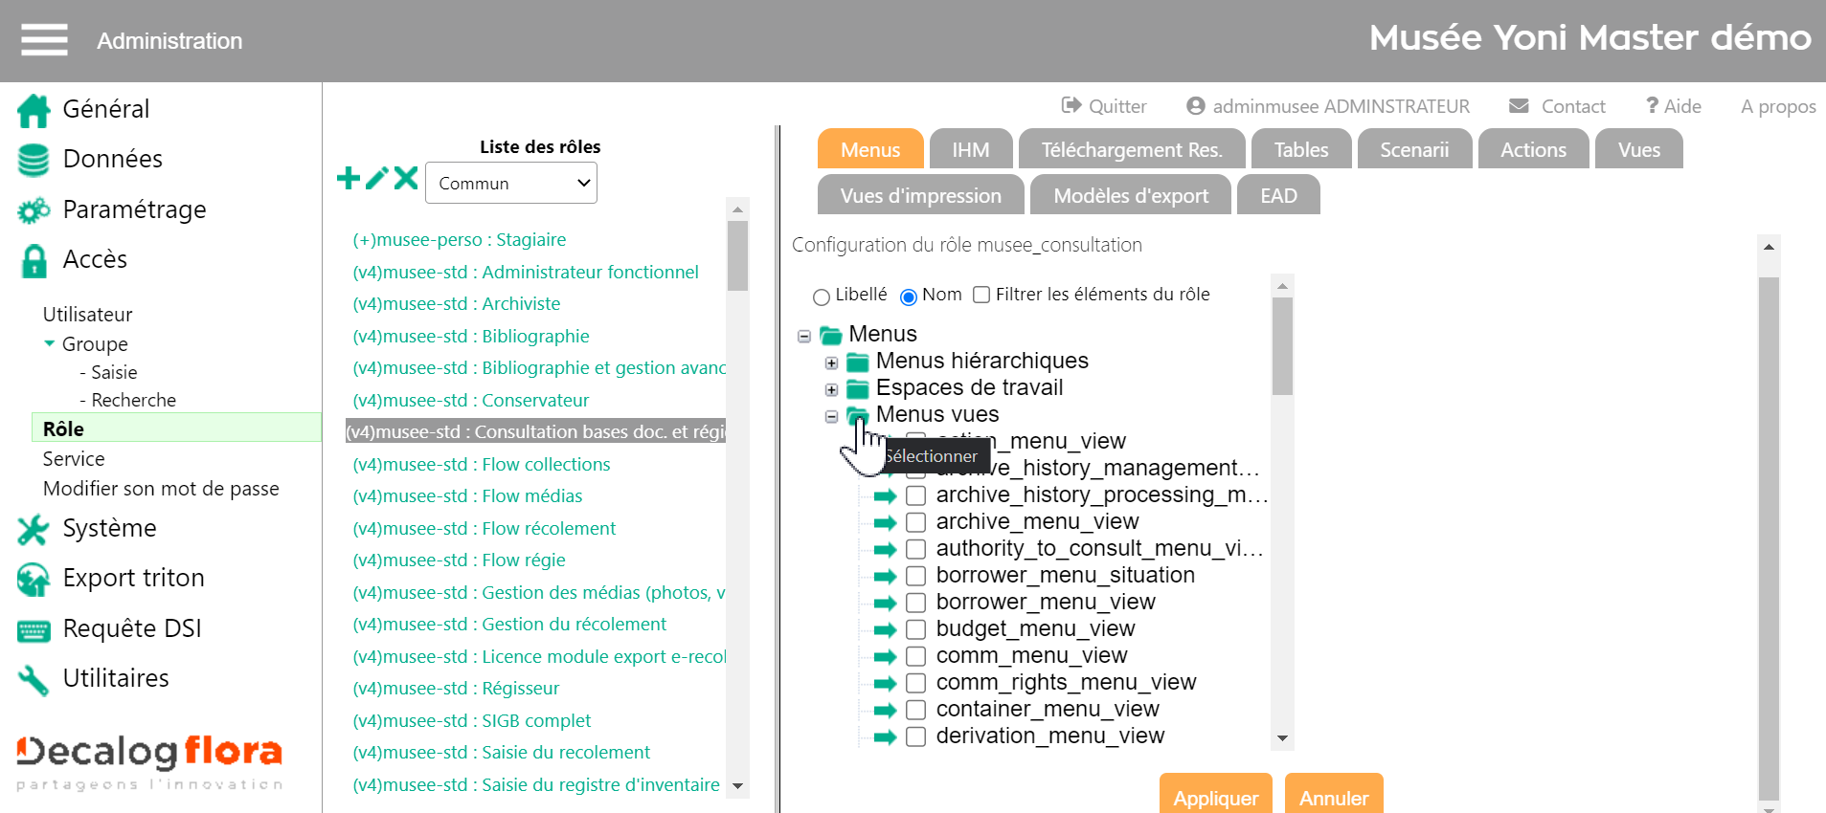Screen dimensions: 1826x813
Task: Click the Menus vues folder icon
Action: [858, 415]
